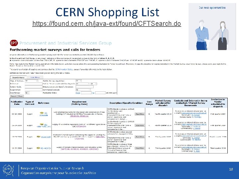Click technical contact link in first table row
This screenshot has height=179, width=239.
point(196,115)
